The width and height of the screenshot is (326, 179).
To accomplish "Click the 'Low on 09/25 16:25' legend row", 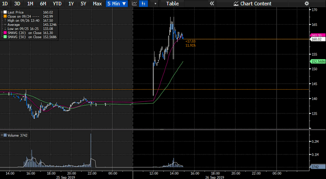I will point(29,29).
